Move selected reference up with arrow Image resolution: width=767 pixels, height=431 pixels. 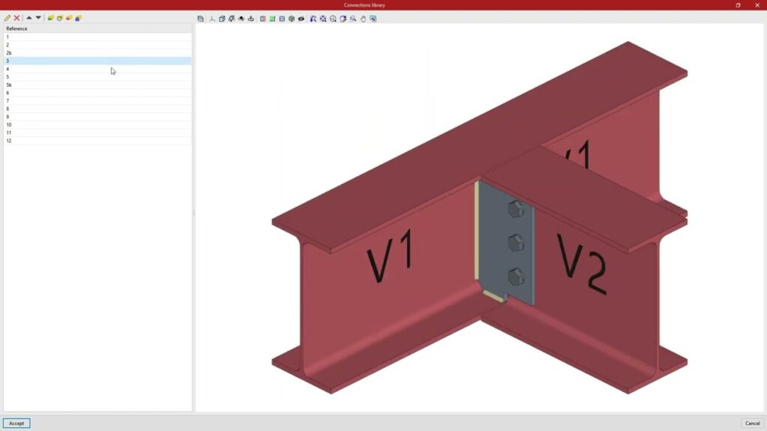tap(29, 18)
